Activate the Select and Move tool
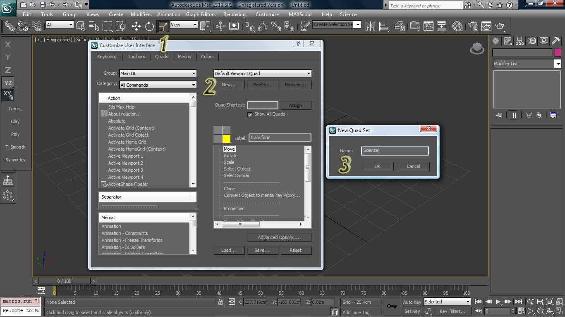This screenshot has height=317, width=565. point(136,26)
